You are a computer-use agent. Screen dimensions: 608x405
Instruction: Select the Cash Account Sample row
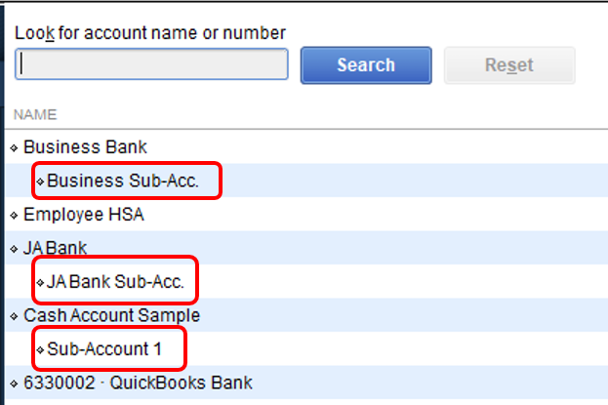pyautogui.click(x=111, y=315)
